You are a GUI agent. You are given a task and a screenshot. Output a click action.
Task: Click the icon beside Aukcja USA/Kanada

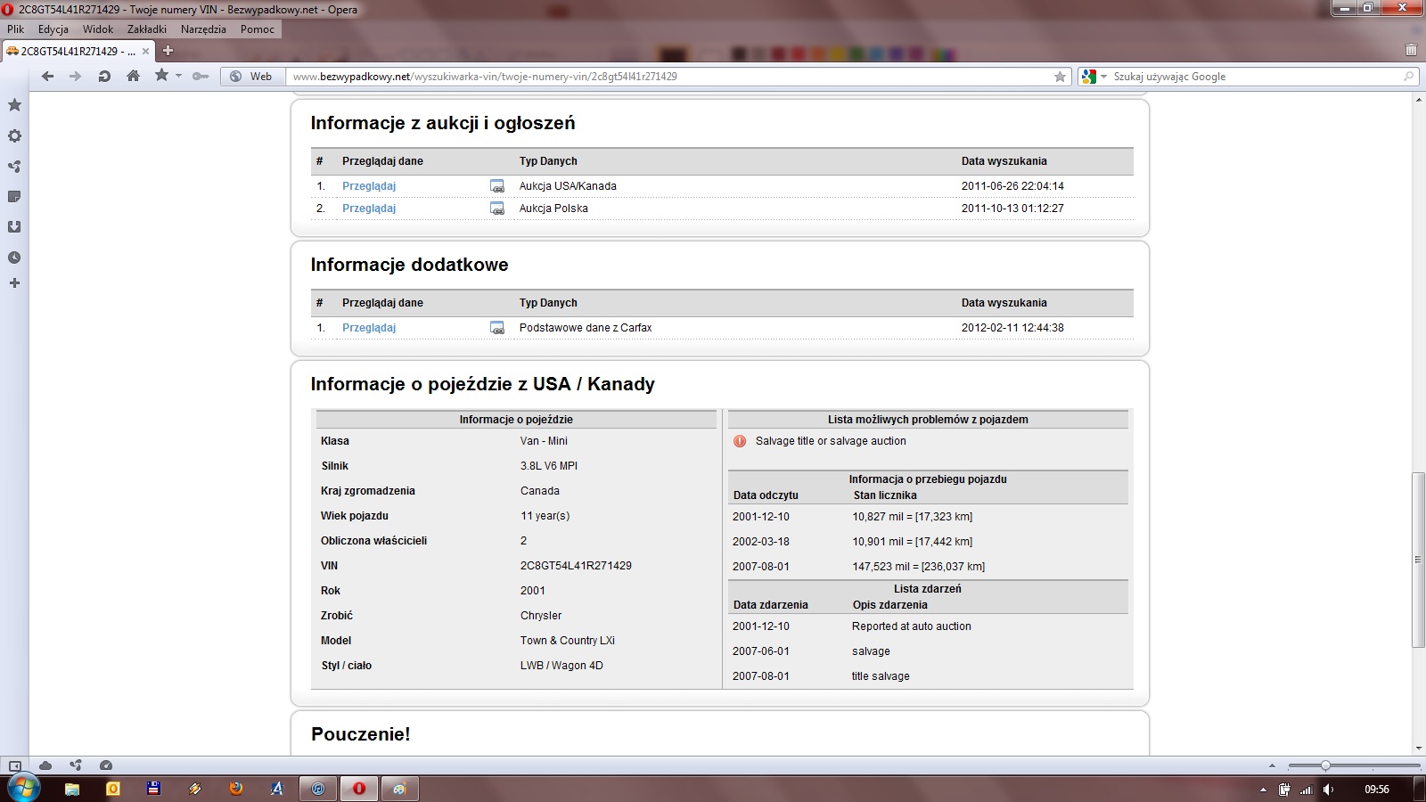(x=497, y=186)
